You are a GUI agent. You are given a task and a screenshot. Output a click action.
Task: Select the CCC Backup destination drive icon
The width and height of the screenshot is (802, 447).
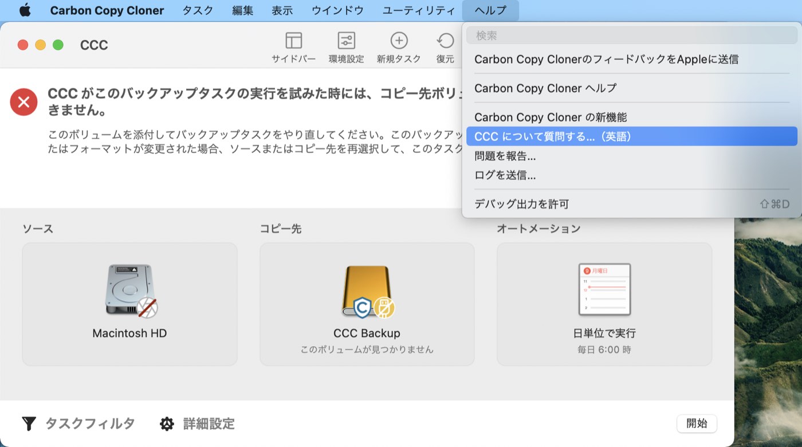367,291
